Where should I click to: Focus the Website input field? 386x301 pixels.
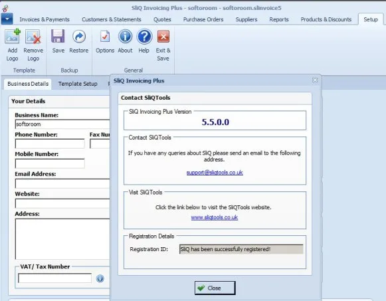pyautogui.click(x=62, y=203)
